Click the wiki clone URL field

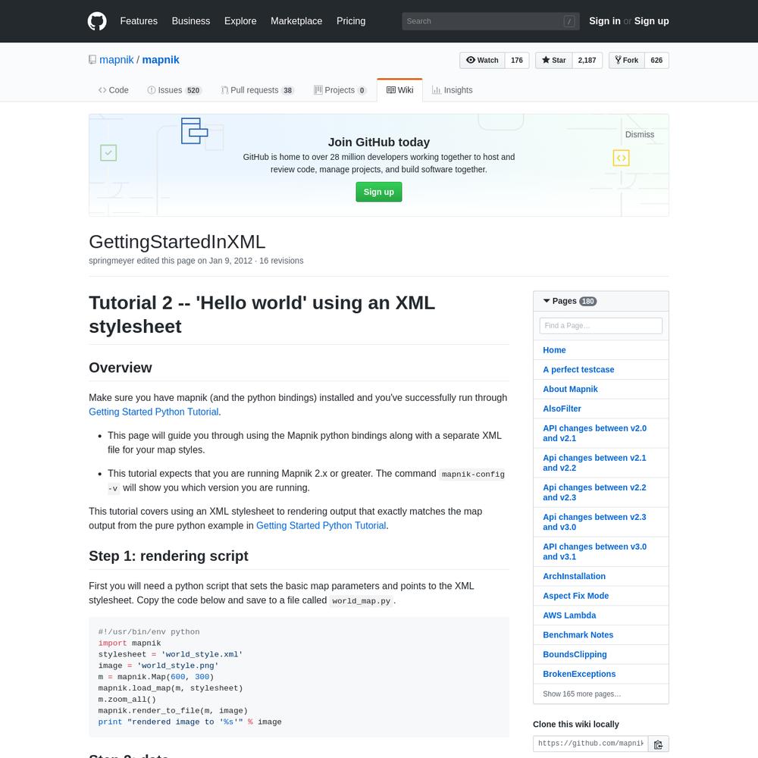tap(590, 744)
